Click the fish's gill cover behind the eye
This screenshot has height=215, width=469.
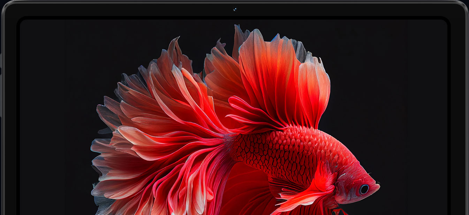coord(343,185)
